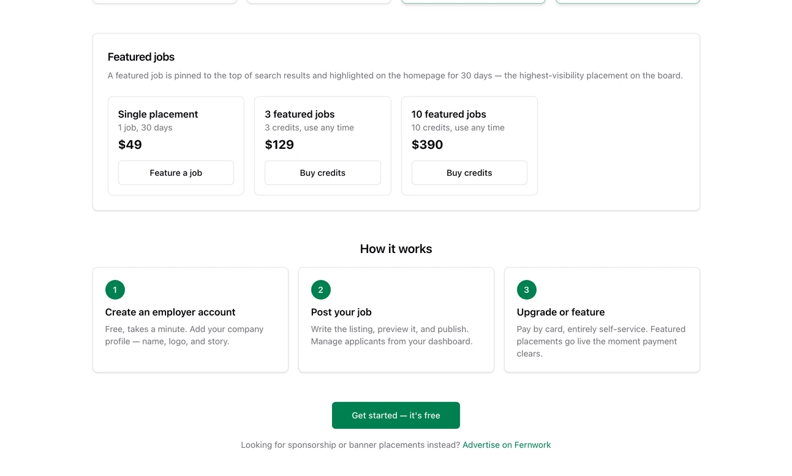
Task: Select the Featured jobs heading
Action: tap(141, 57)
